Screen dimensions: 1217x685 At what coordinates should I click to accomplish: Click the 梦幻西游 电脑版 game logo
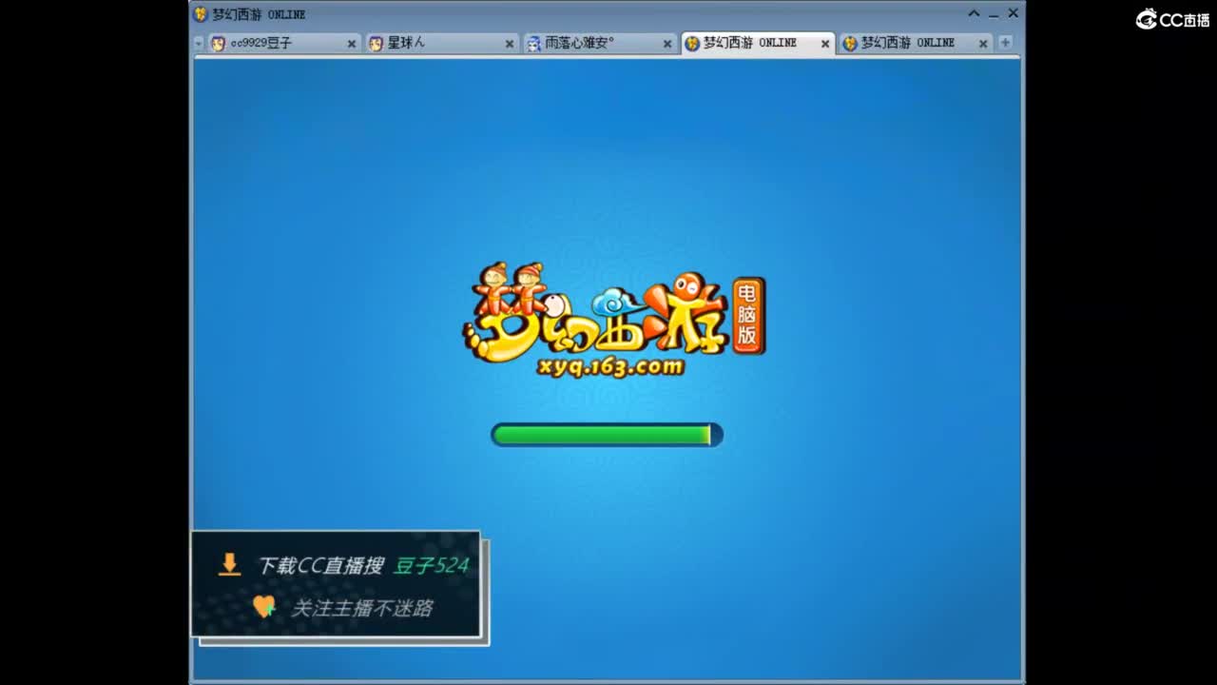[x=614, y=321]
